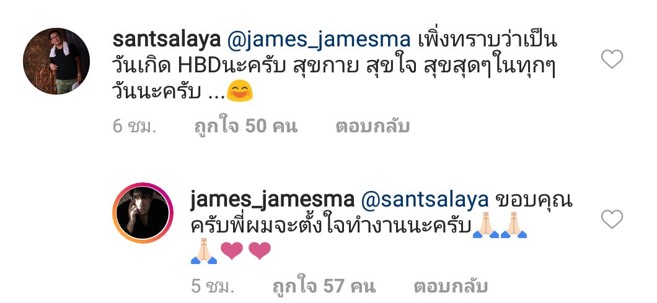This screenshot has height=303, width=657.
Task: Reply to james_jamesma's comment via ตอบกลับ
Action: [x=451, y=287]
